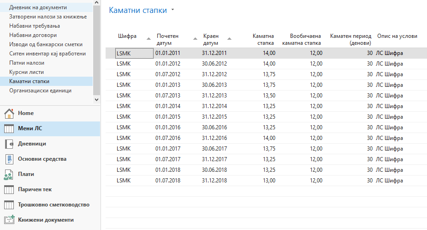Select LSMK code cell in the 01.01.2011 row

click(135, 53)
